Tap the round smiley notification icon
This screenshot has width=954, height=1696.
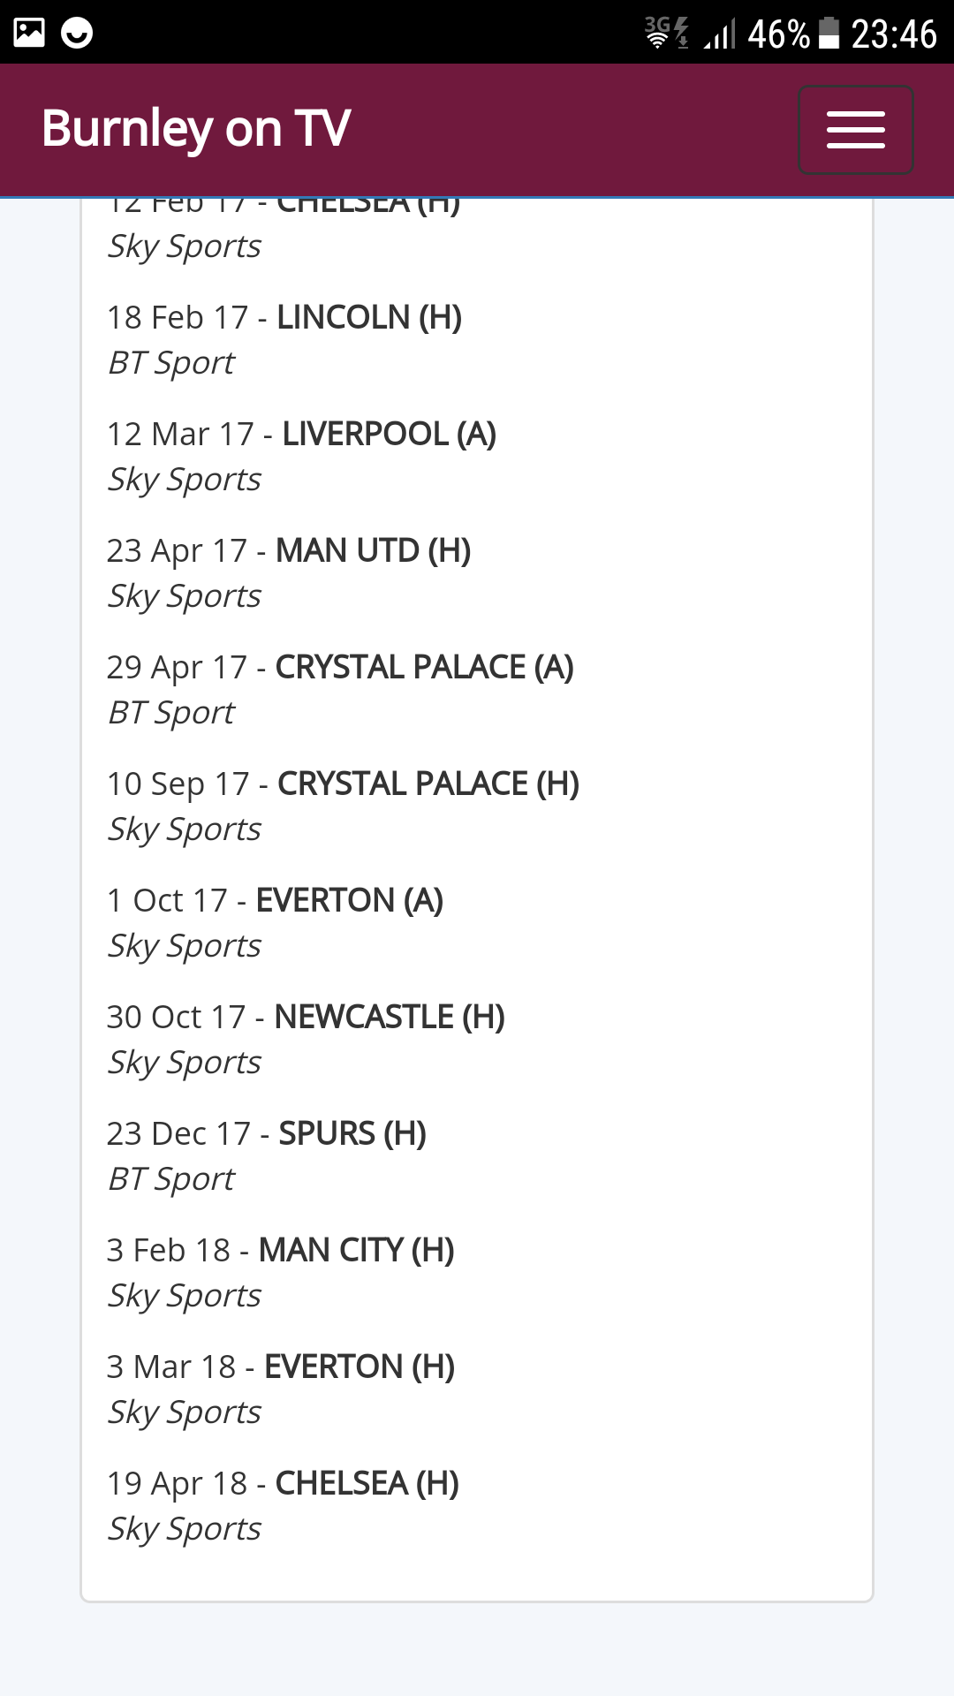tap(77, 33)
